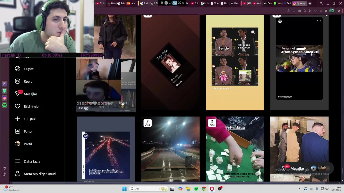
Task: Switch to the EN U YouTube tab
Action: click(100, 3)
